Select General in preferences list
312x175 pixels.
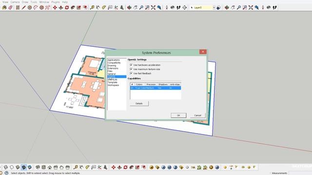pyautogui.click(x=112, y=74)
